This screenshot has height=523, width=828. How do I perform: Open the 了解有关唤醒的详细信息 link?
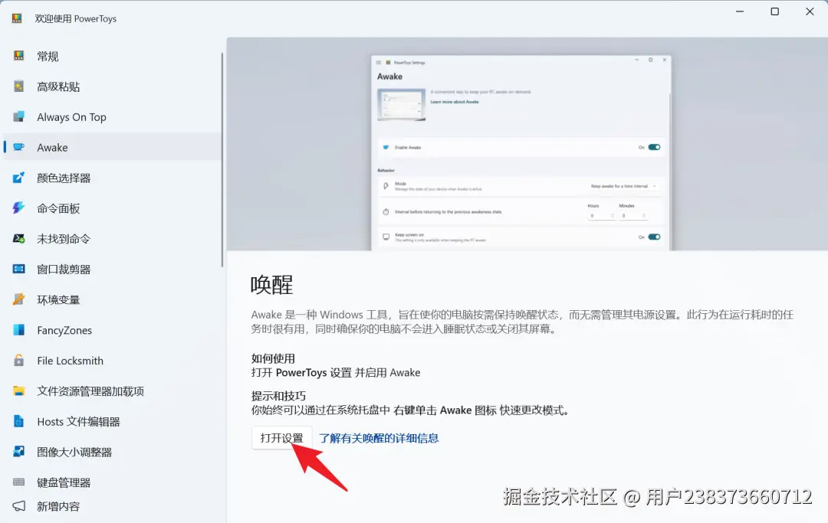pos(379,437)
